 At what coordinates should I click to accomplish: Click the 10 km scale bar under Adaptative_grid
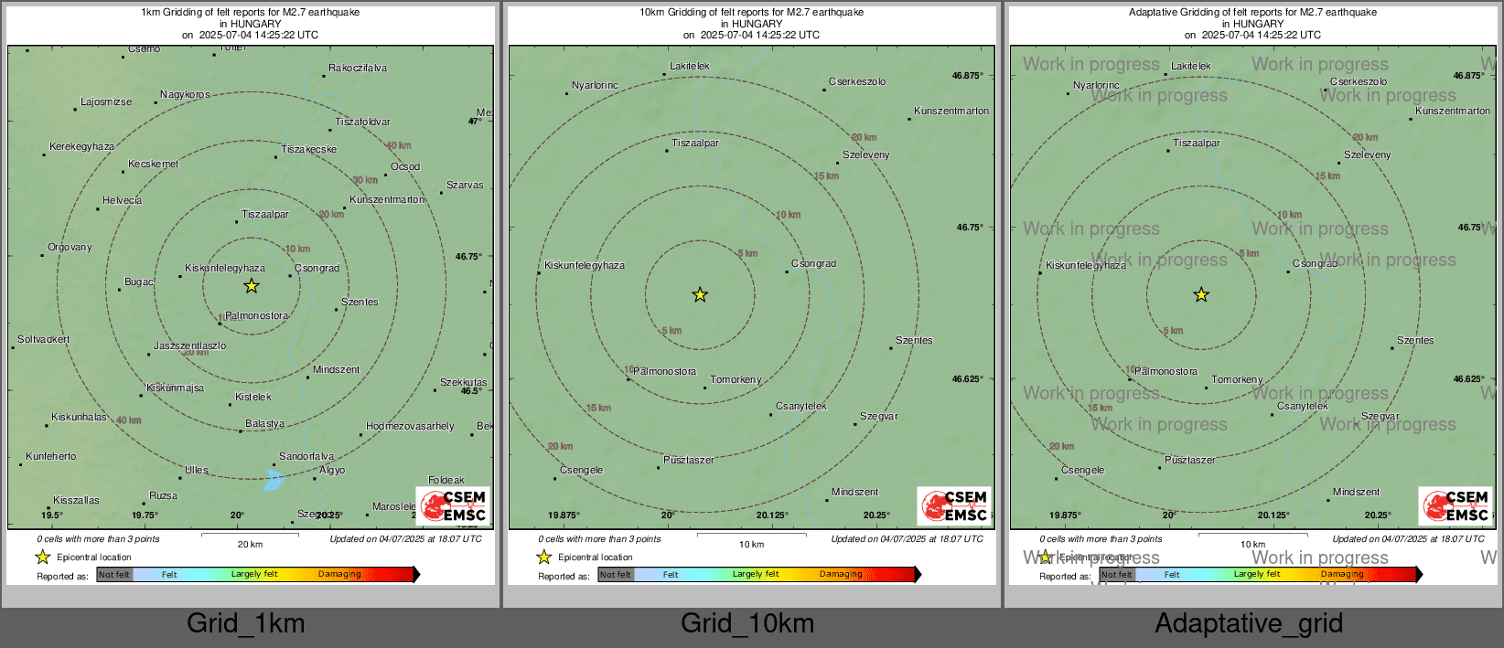(1252, 536)
